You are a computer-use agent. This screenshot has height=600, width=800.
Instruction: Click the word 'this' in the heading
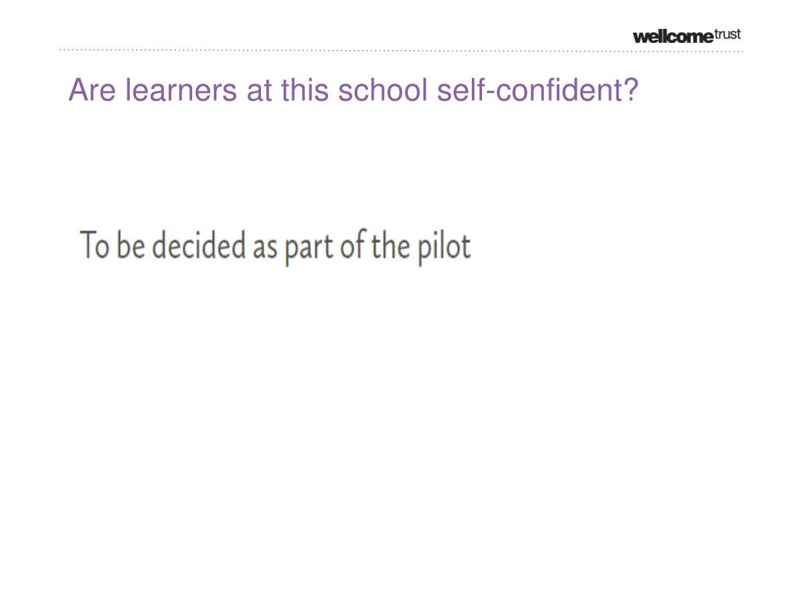pos(305,91)
